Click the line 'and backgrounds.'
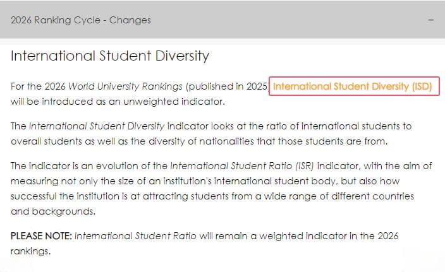Viewport: 445px width, 272px height. pos(53,211)
